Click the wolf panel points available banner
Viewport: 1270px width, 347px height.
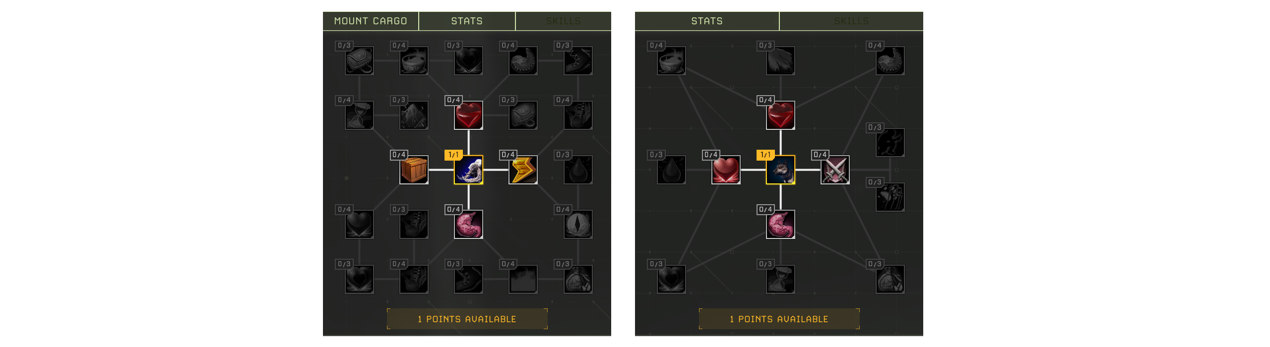point(779,319)
